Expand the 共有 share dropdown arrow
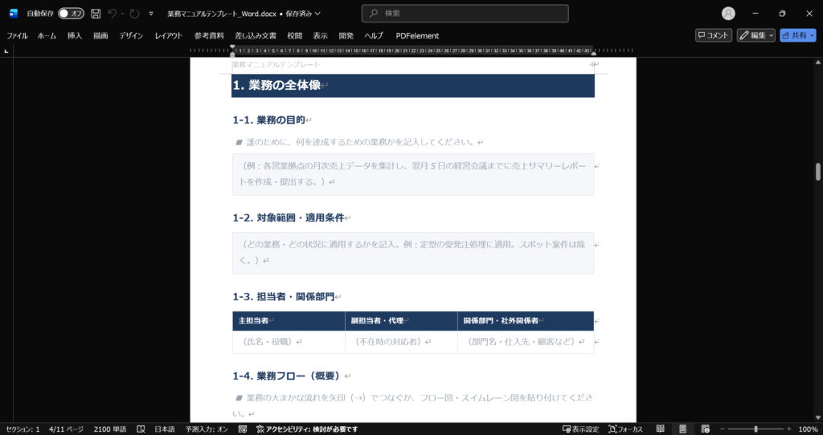This screenshot has width=823, height=435. click(811, 35)
